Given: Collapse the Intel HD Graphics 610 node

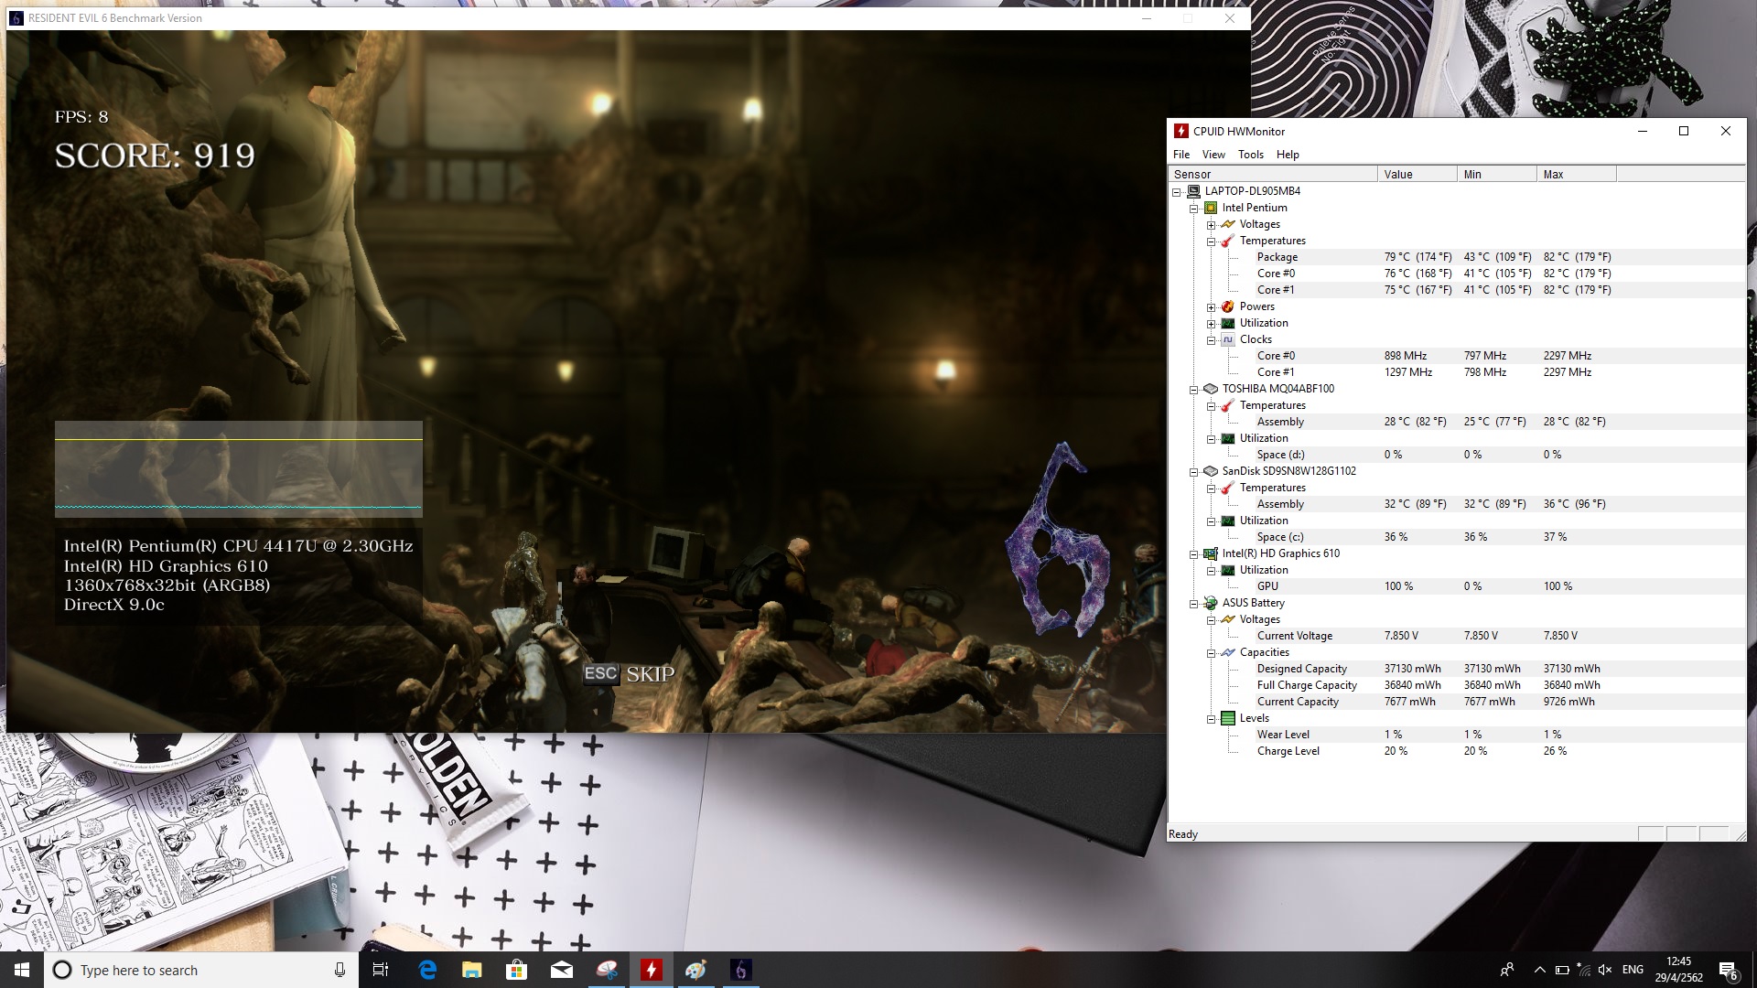Looking at the screenshot, I should coord(1194,554).
